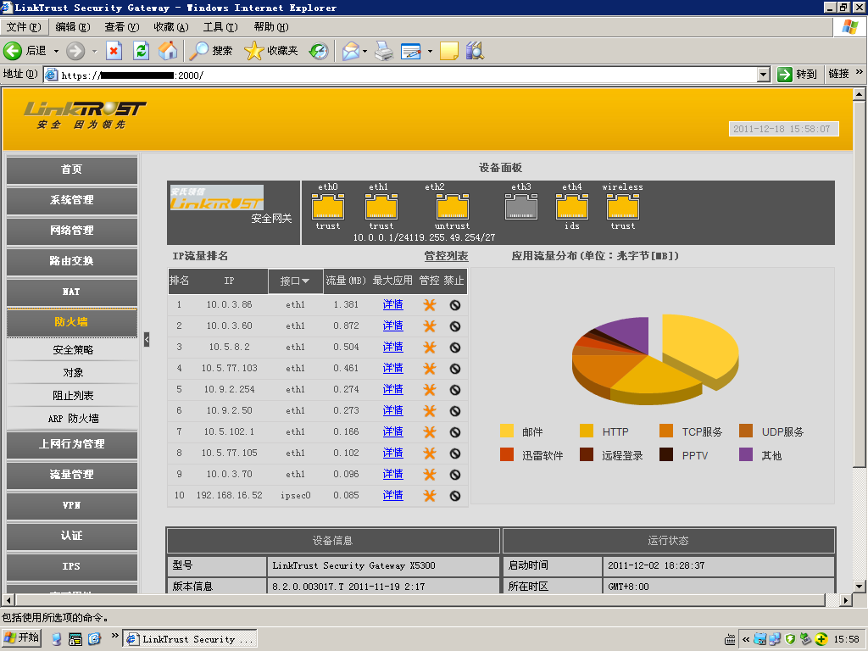
Task: Collapse the left sidebar panel arrow
Action: click(147, 339)
